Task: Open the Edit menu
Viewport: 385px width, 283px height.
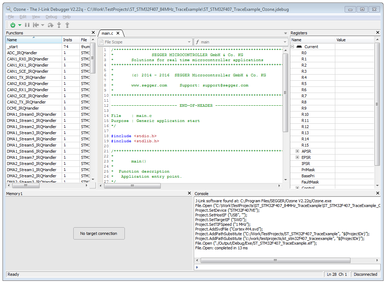Action: [23, 17]
